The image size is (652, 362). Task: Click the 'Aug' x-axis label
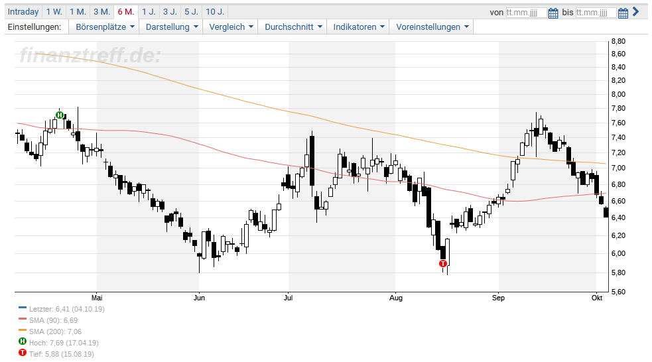point(396,298)
